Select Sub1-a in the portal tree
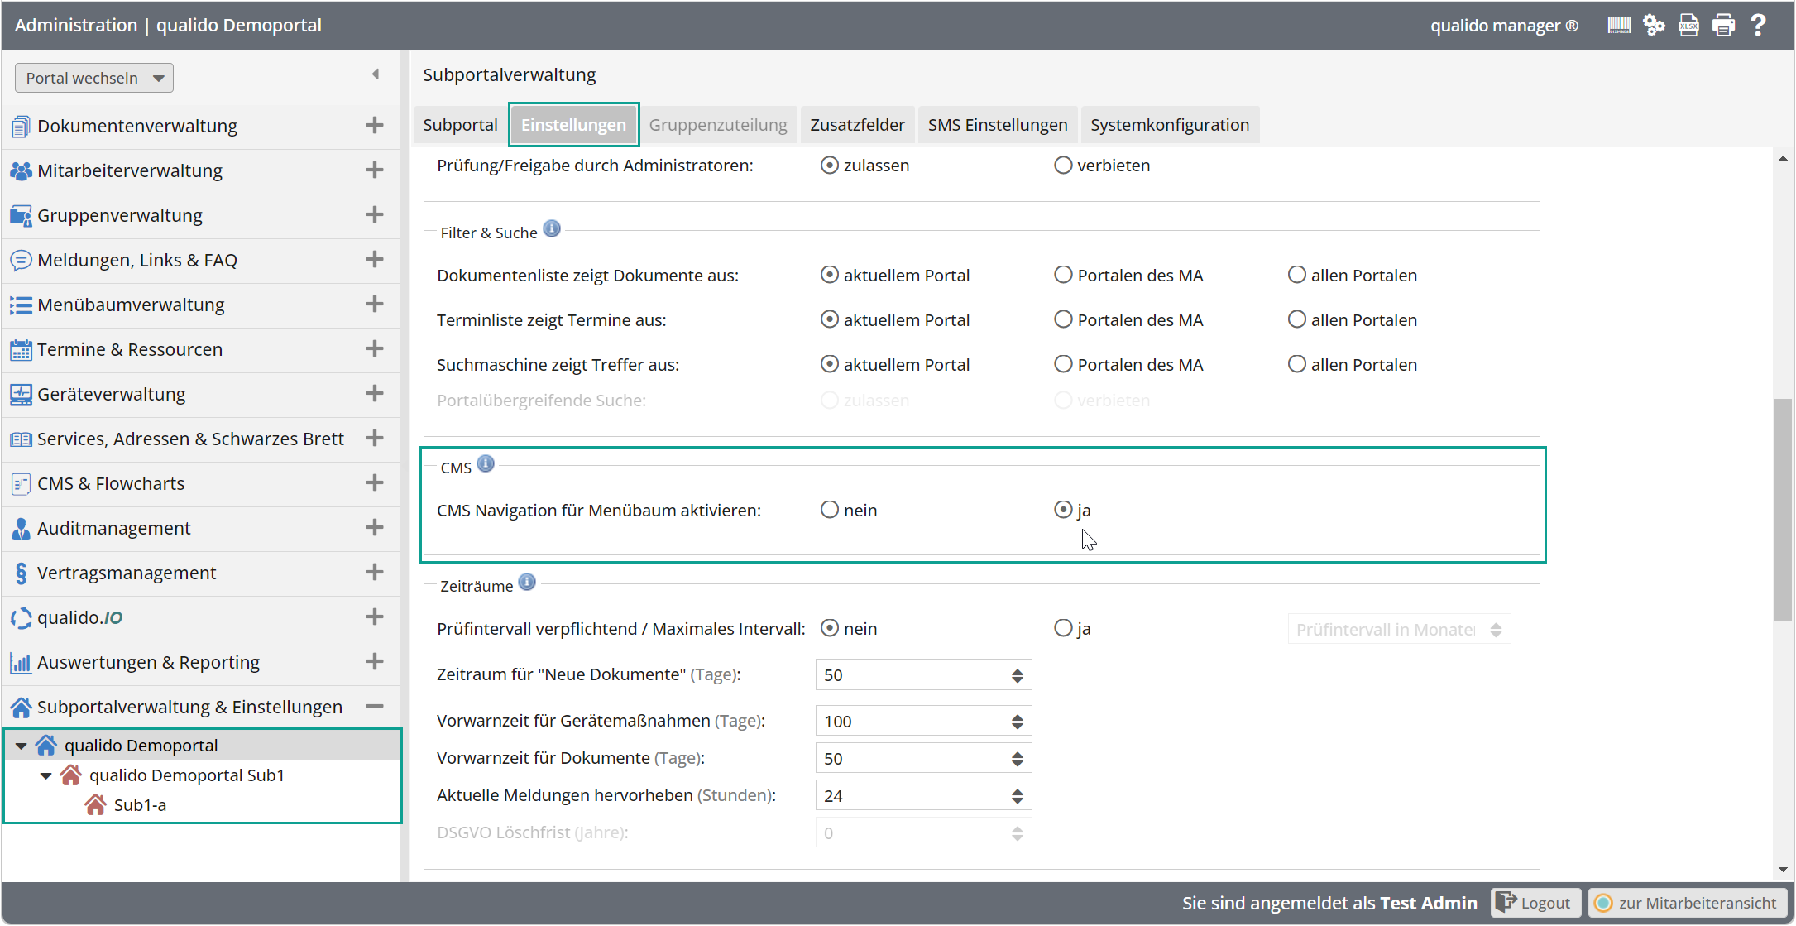The width and height of the screenshot is (1796, 926). click(x=140, y=805)
